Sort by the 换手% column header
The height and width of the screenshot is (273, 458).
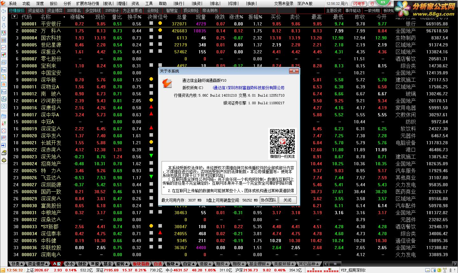click(x=134, y=17)
